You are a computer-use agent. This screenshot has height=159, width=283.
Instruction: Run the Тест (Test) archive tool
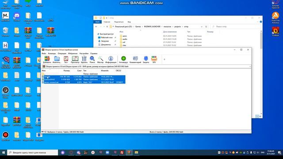[66, 60]
